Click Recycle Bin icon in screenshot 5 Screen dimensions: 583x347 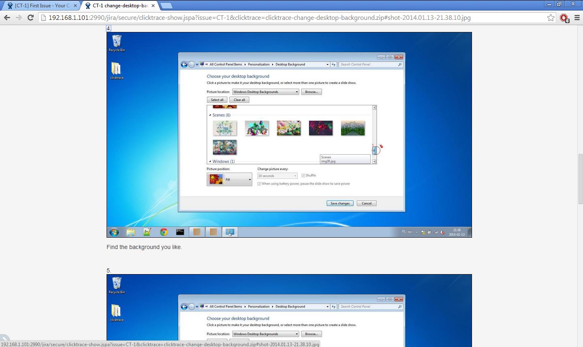117,285
